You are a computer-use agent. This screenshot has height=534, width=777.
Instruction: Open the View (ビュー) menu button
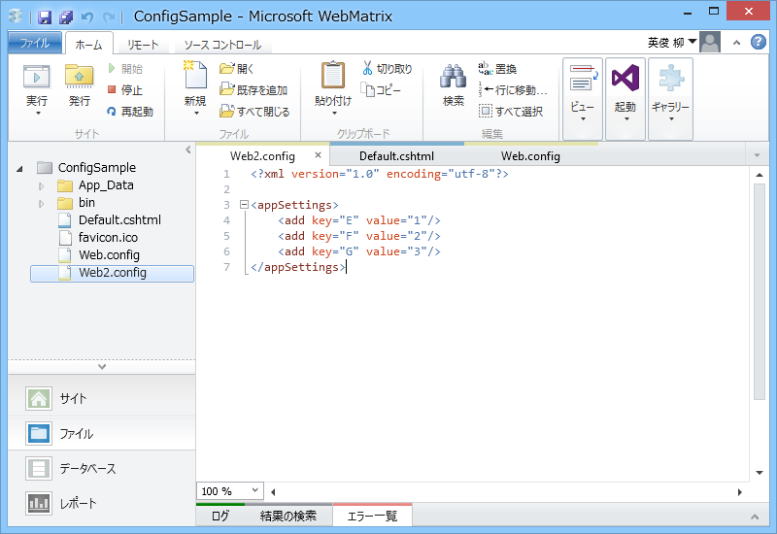[x=583, y=99]
